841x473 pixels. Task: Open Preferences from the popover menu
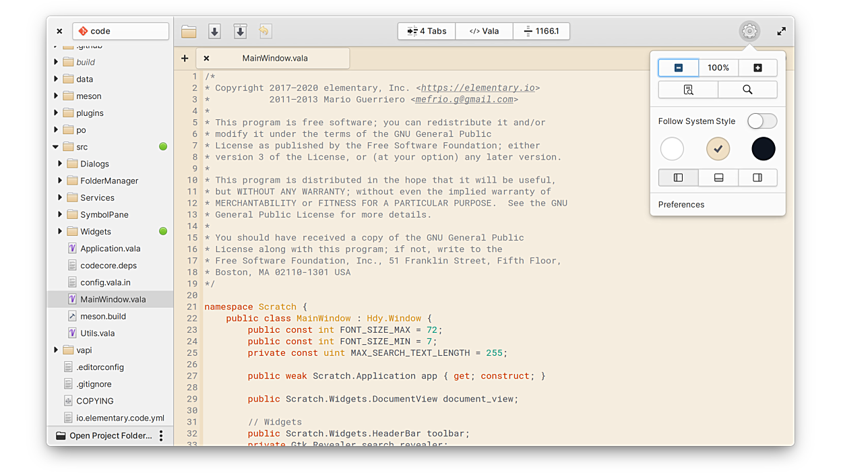point(681,205)
